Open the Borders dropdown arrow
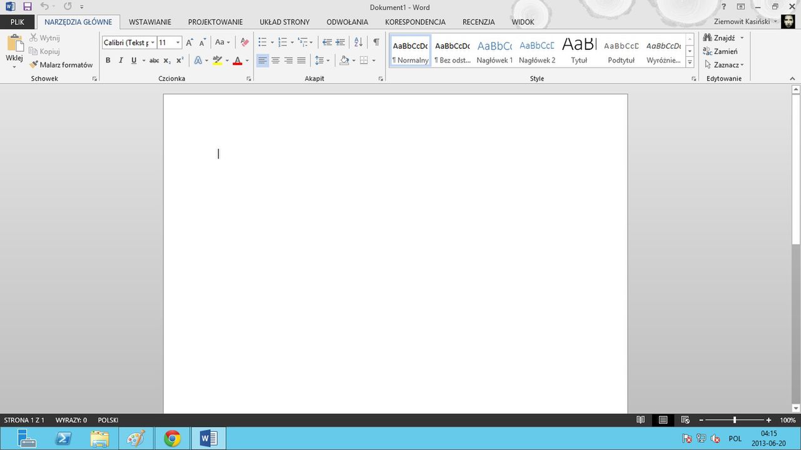Viewport: 801px width, 450px height. (374, 61)
